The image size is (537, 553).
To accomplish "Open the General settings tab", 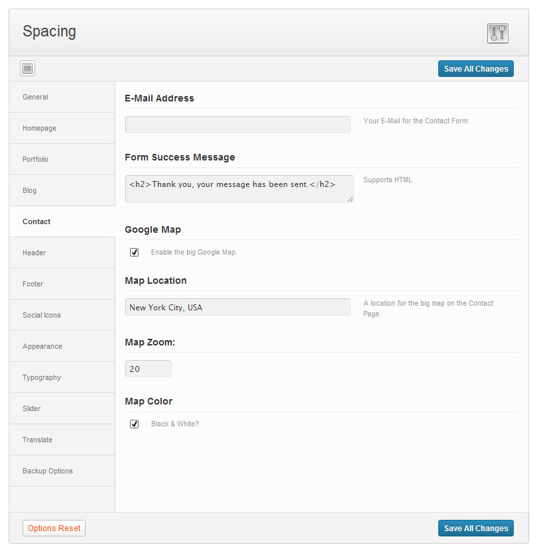I will click(62, 97).
